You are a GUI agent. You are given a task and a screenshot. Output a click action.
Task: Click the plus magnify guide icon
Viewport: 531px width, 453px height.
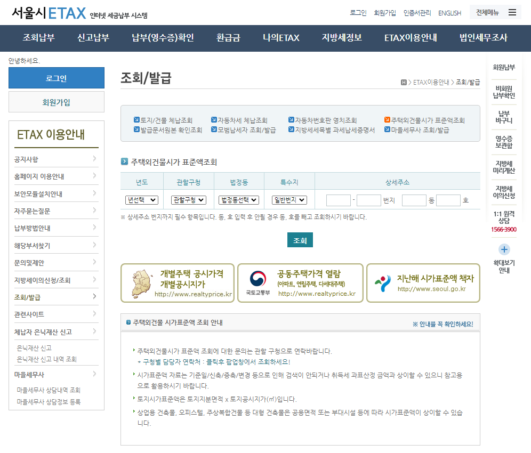[x=504, y=249]
